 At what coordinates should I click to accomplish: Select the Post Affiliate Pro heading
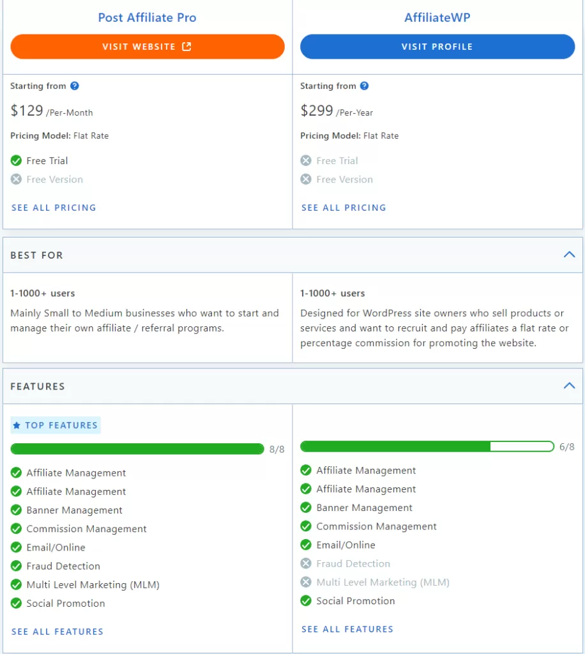[x=146, y=17]
